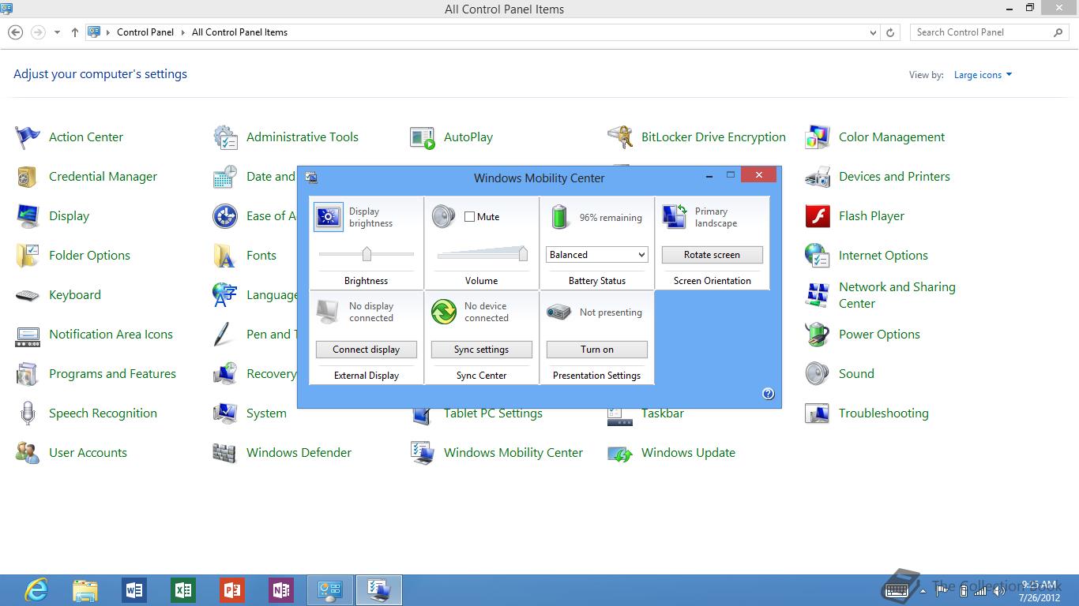Click the Search Control Panel field
Viewport: 1079px width, 606px height.
(x=982, y=32)
